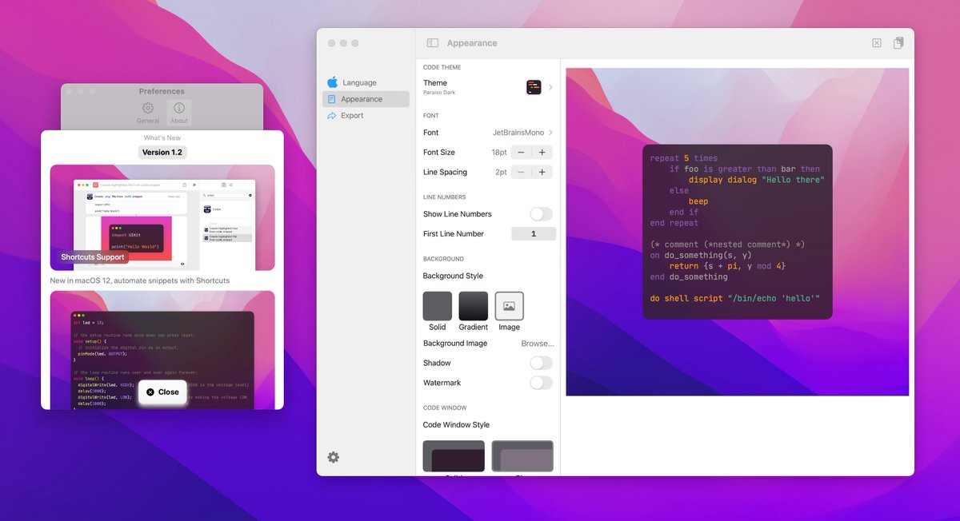Select Language in the sidebar
This screenshot has height=521, width=960.
(x=366, y=82)
